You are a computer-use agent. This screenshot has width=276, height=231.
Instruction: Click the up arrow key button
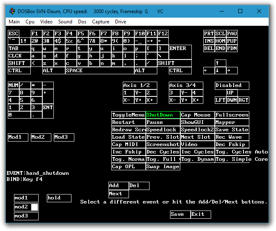[x=220, y=63]
